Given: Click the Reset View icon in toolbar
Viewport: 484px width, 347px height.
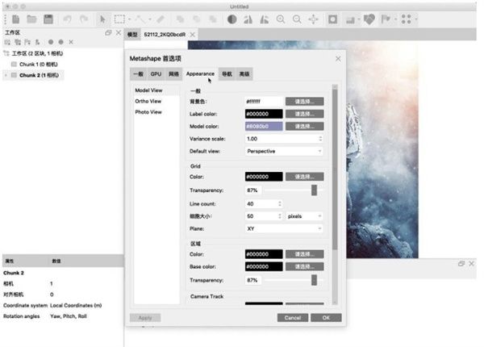Looking at the screenshot, I should coord(313,19).
